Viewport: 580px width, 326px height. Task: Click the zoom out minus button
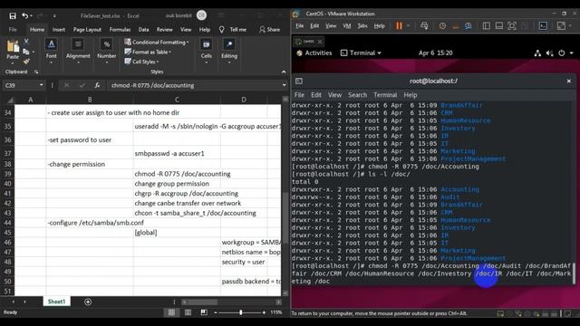pos(216,312)
